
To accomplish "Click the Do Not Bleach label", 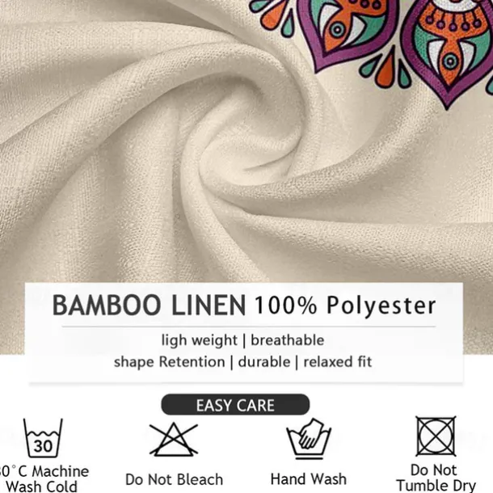I will pos(175,479).
